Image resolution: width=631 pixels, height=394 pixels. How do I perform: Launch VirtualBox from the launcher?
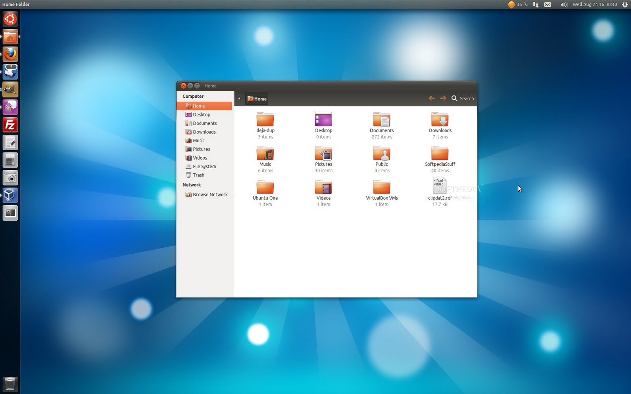point(10,195)
